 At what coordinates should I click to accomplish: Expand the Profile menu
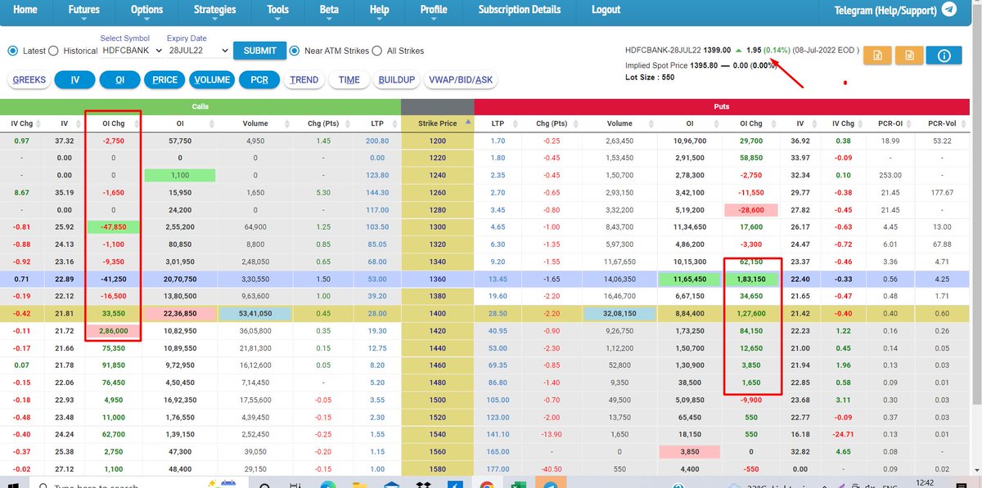click(434, 10)
